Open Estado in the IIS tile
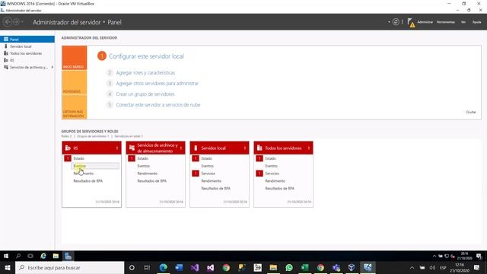 pos(79,158)
